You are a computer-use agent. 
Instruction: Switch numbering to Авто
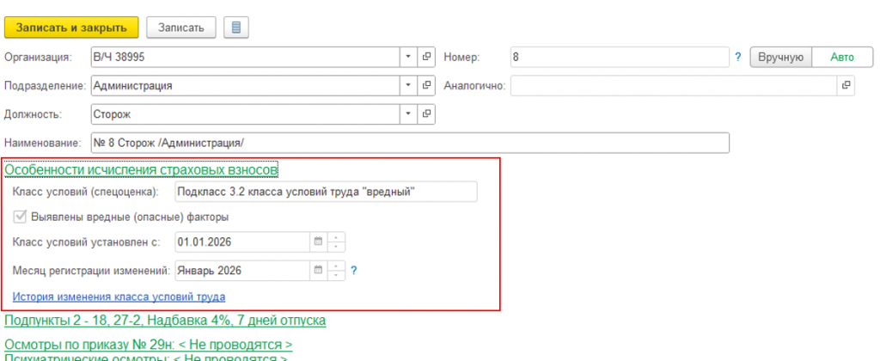842,58
